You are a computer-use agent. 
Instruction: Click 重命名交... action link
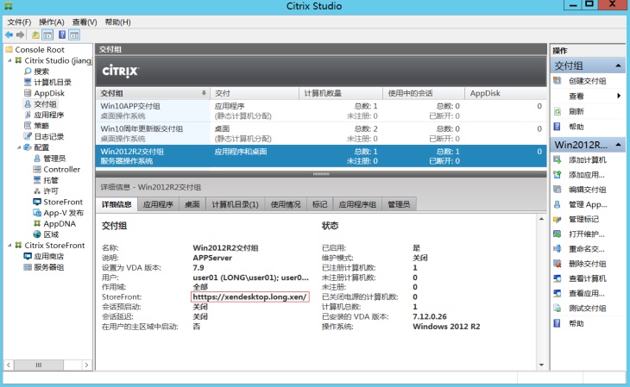click(x=587, y=249)
